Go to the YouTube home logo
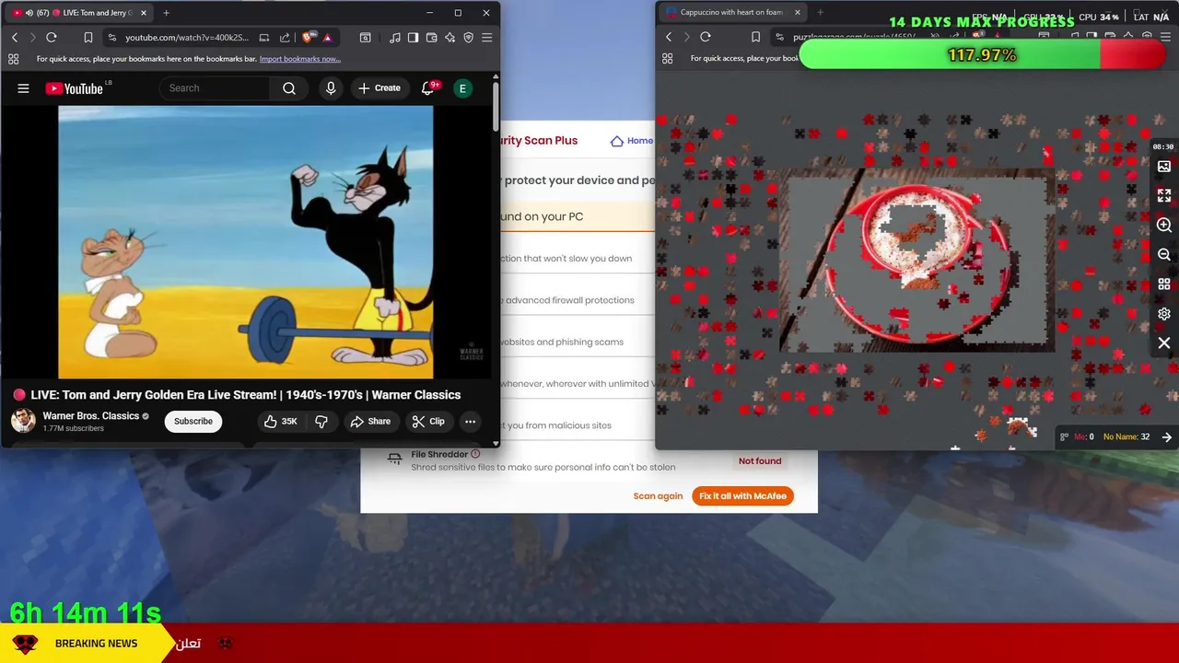 click(74, 88)
